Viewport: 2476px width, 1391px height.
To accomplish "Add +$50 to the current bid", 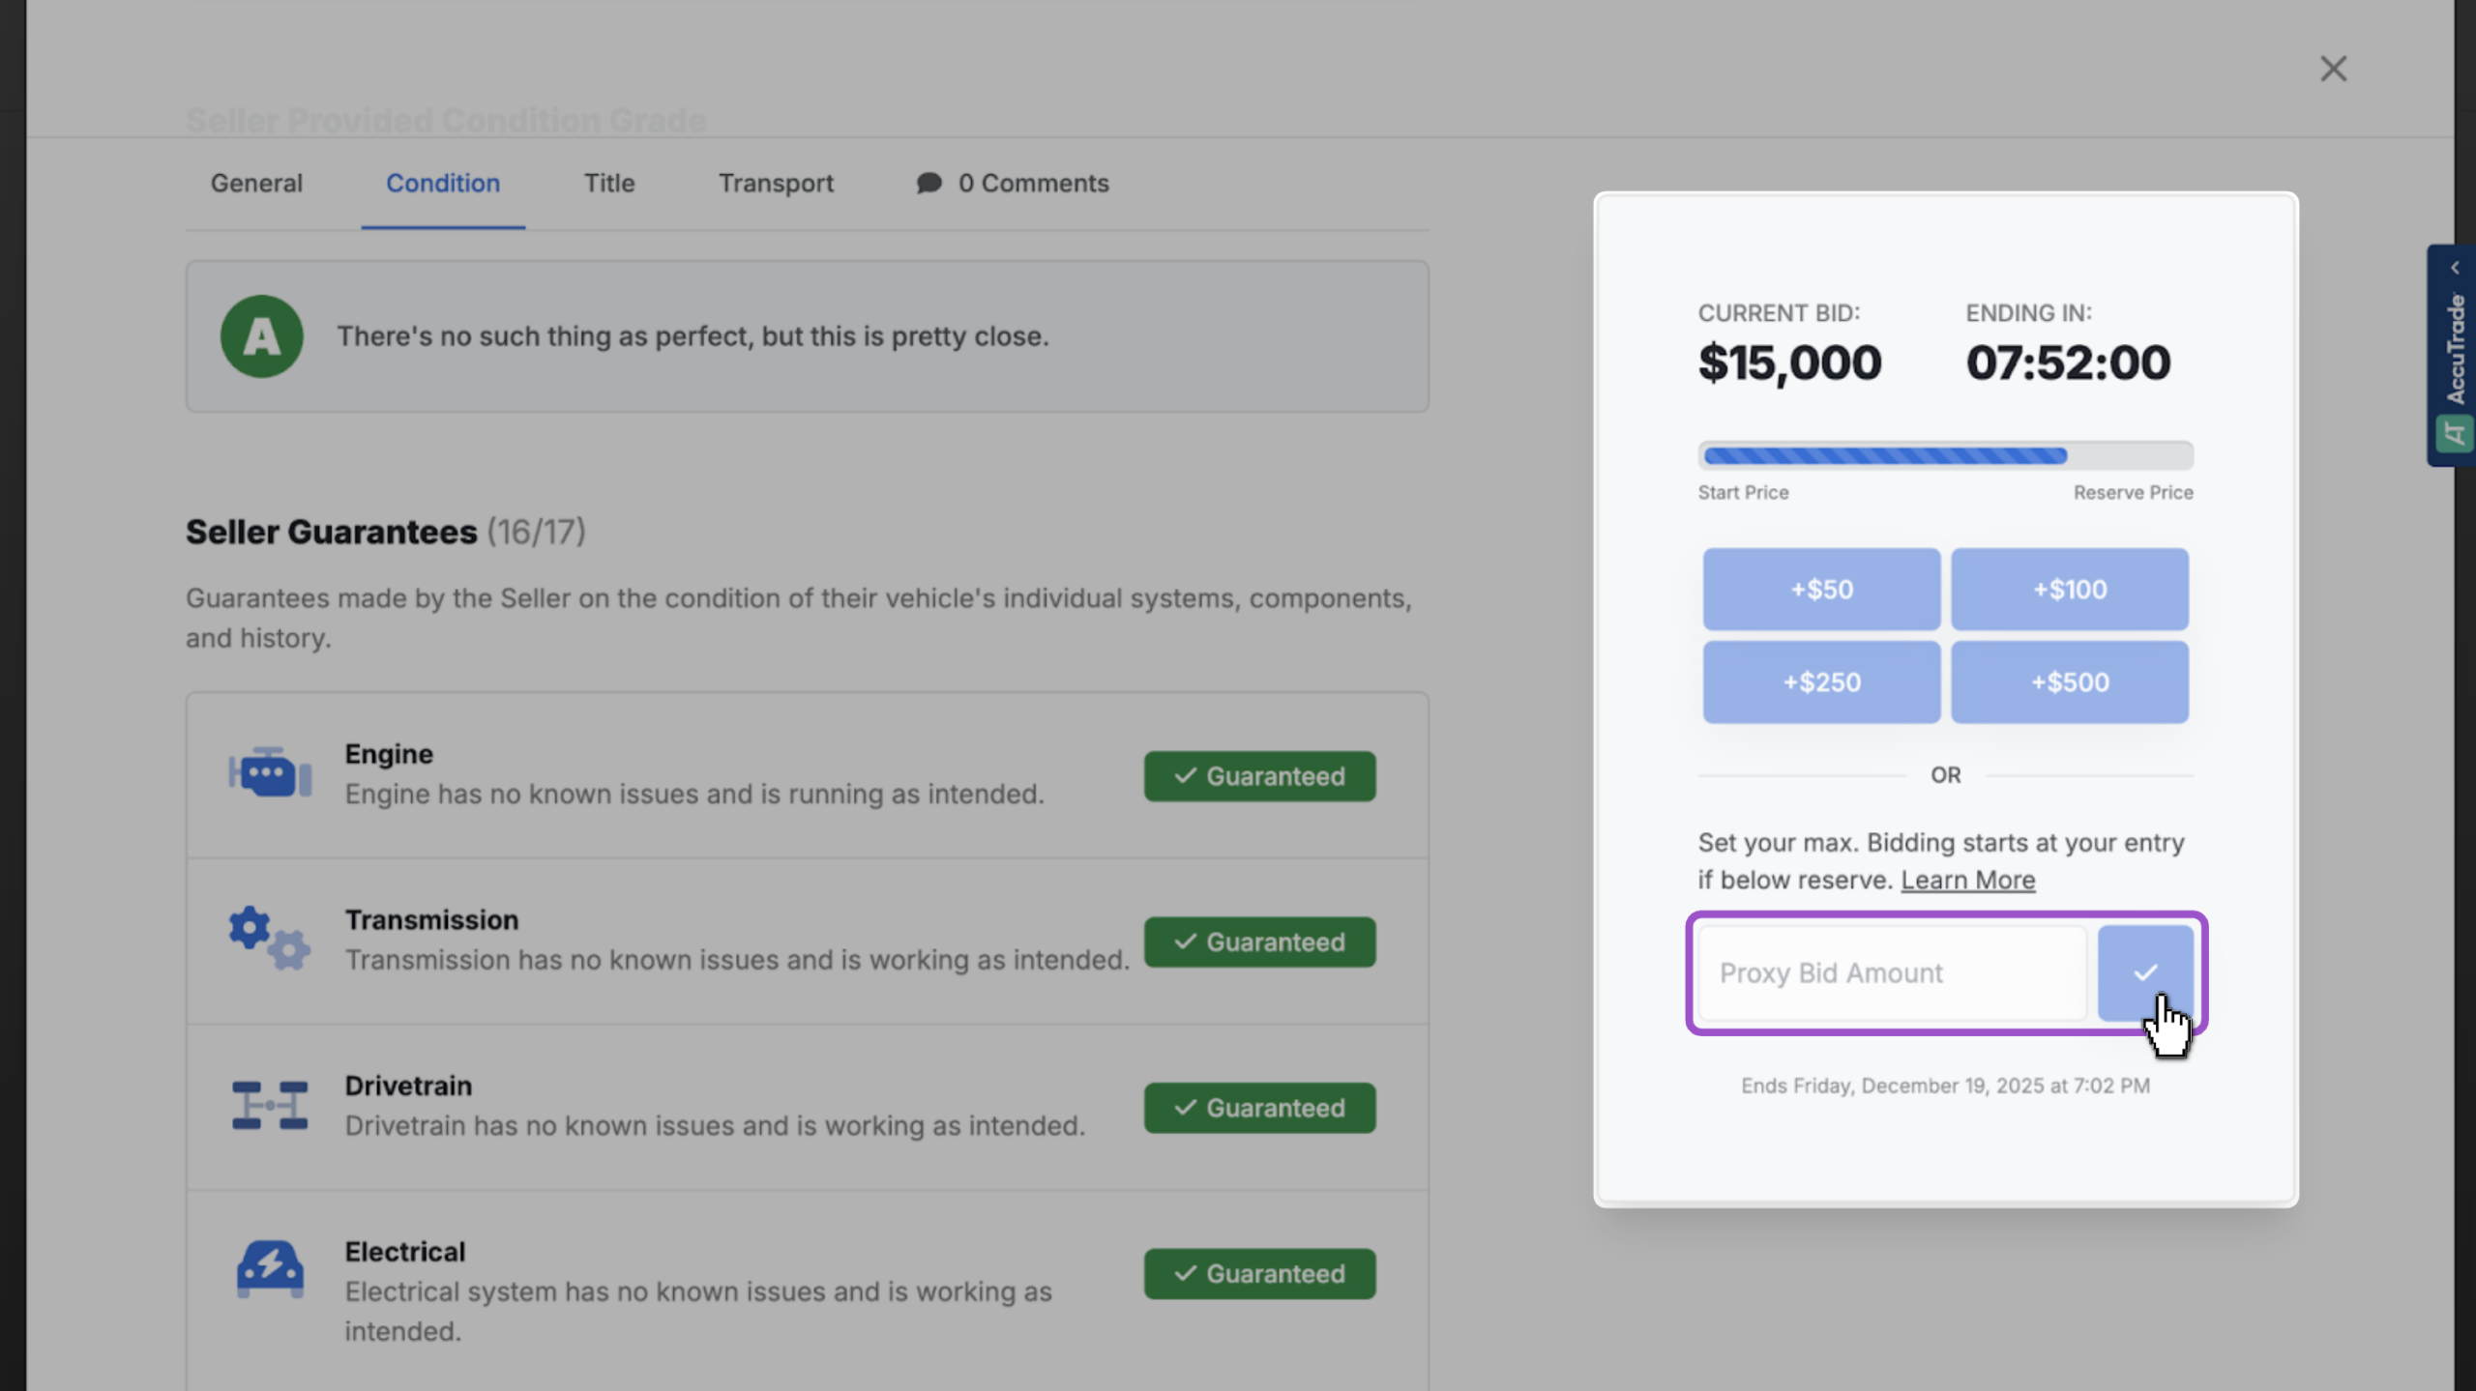I will [x=1821, y=589].
